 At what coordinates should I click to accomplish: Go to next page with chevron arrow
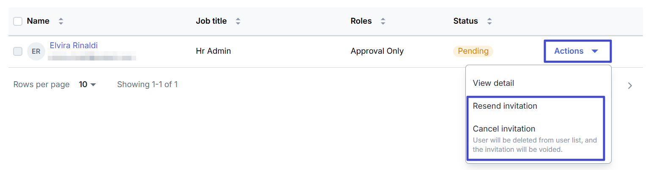630,86
